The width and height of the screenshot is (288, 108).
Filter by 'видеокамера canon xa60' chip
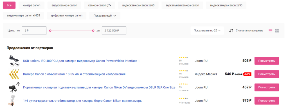[138, 5]
